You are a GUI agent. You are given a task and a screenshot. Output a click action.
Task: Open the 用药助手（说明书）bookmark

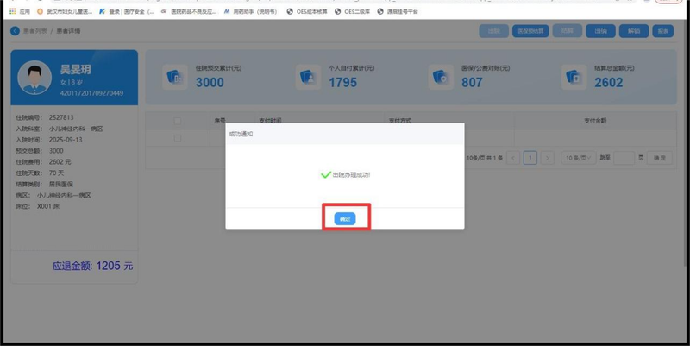click(251, 11)
